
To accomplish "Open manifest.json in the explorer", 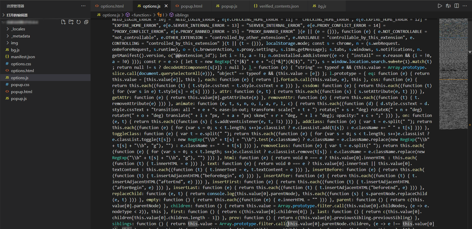I will pyautogui.click(x=45, y=57).
